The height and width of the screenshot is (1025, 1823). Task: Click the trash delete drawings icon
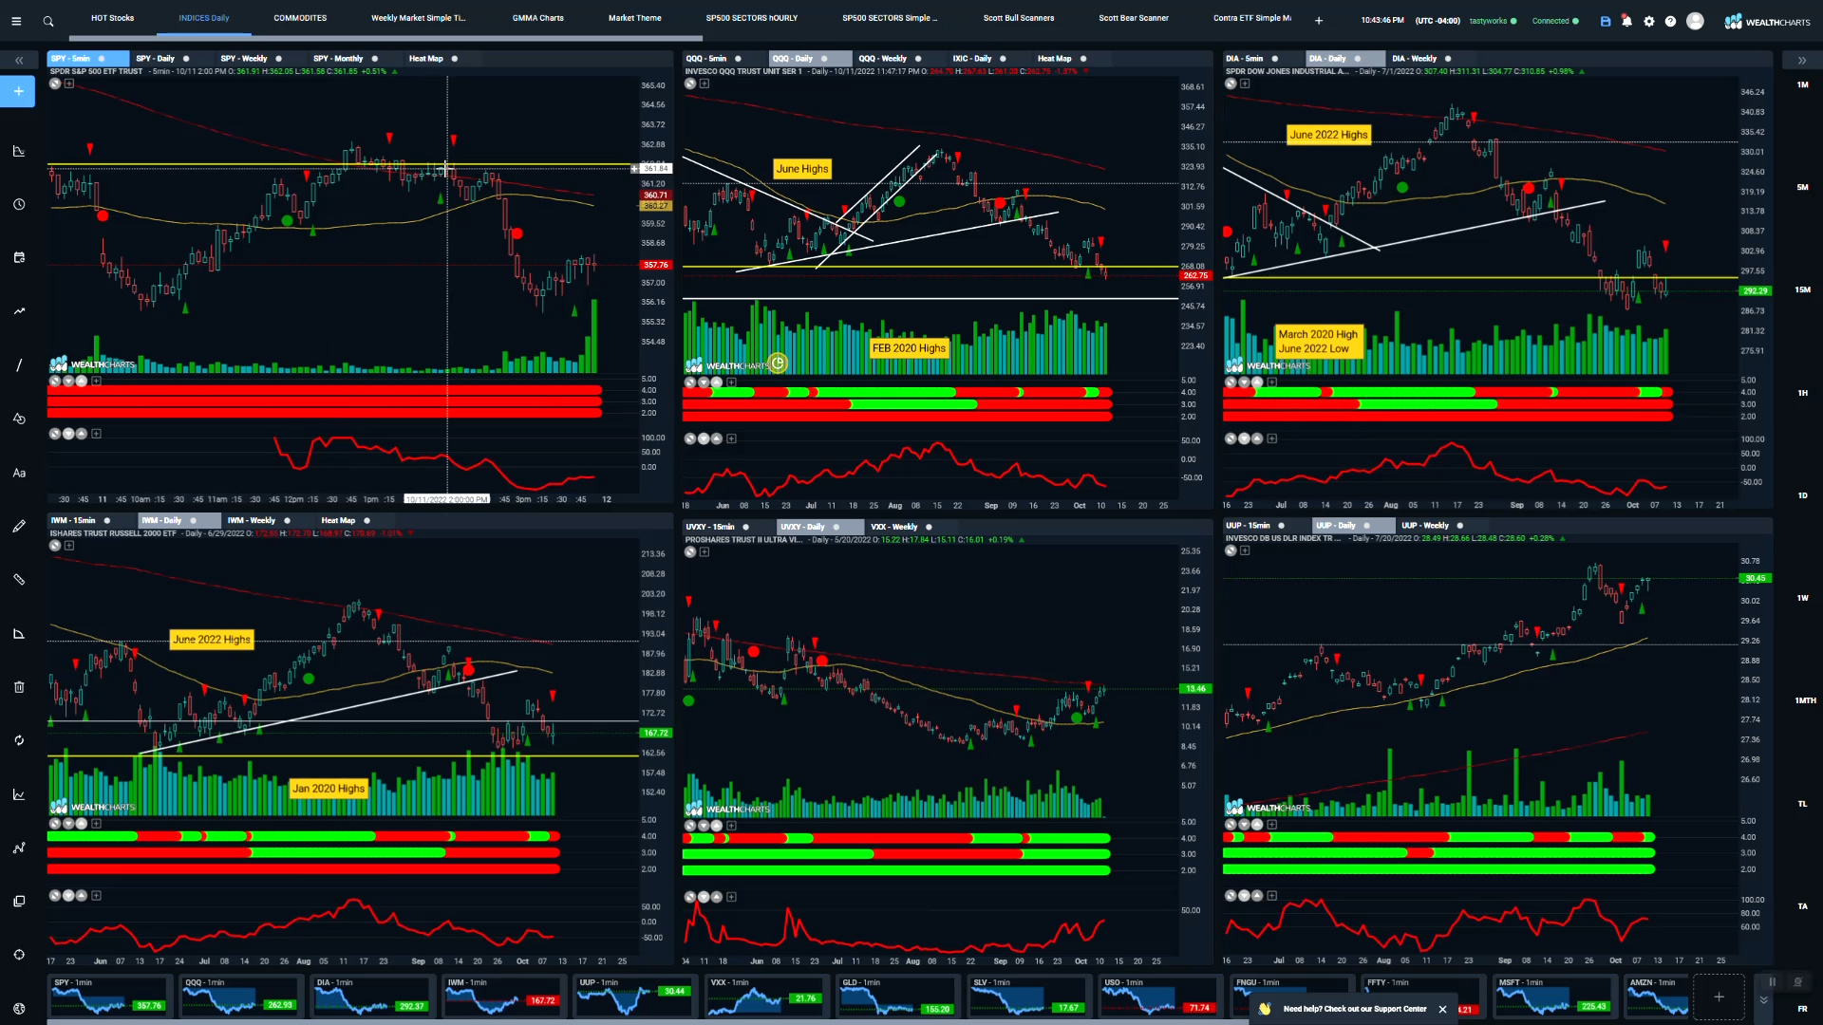pos(18,686)
